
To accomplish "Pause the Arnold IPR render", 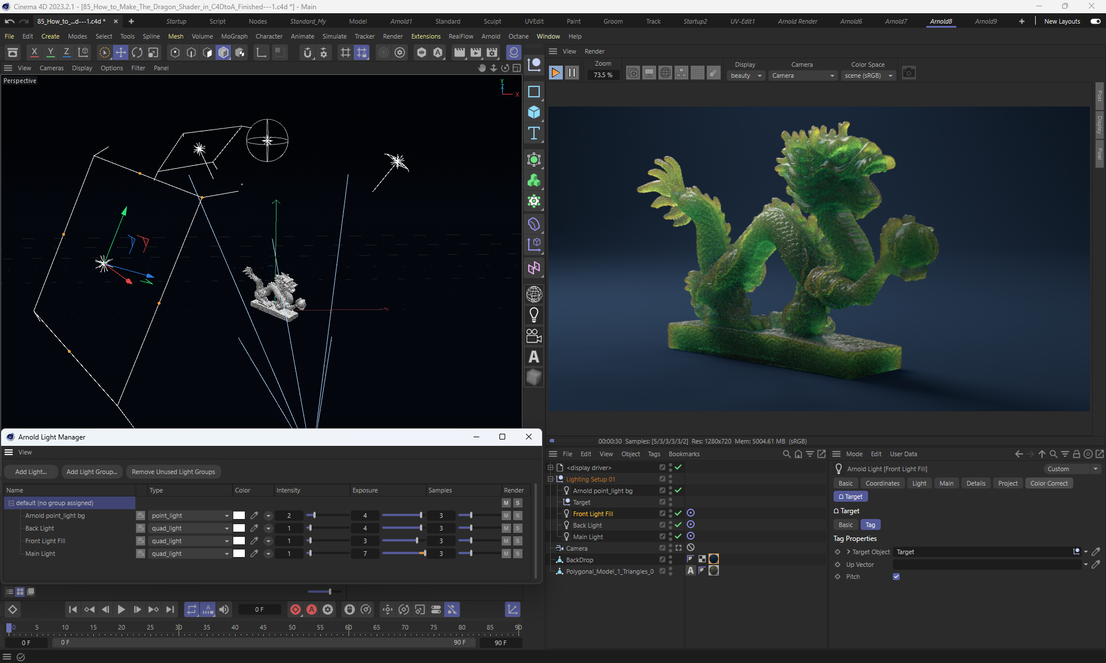I will click(571, 73).
